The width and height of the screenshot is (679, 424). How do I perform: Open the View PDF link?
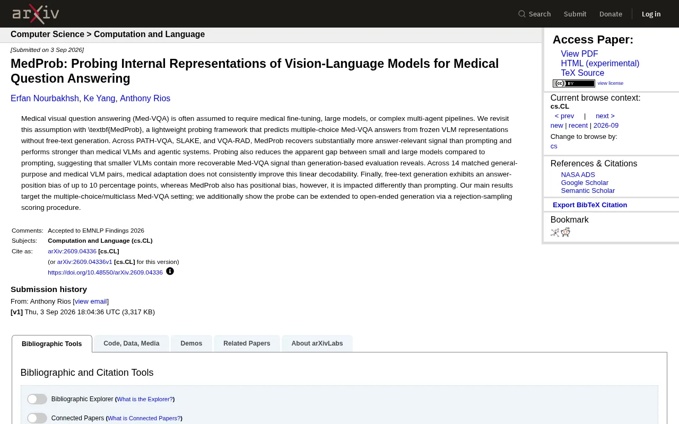pyautogui.click(x=579, y=54)
